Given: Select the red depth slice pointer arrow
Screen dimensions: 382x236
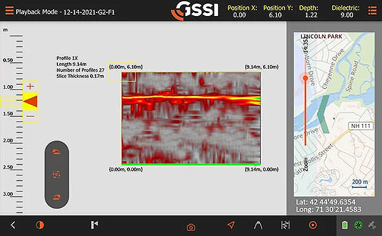Looking at the screenshot, I should (30, 101).
